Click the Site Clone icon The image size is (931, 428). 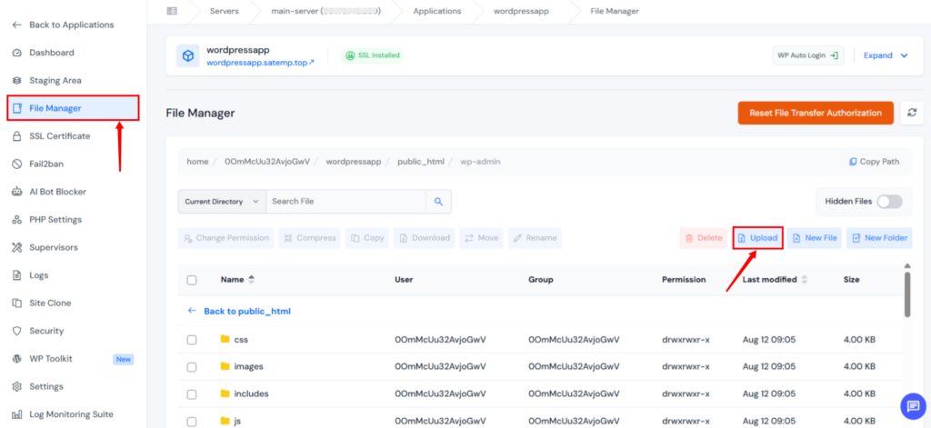coord(17,304)
